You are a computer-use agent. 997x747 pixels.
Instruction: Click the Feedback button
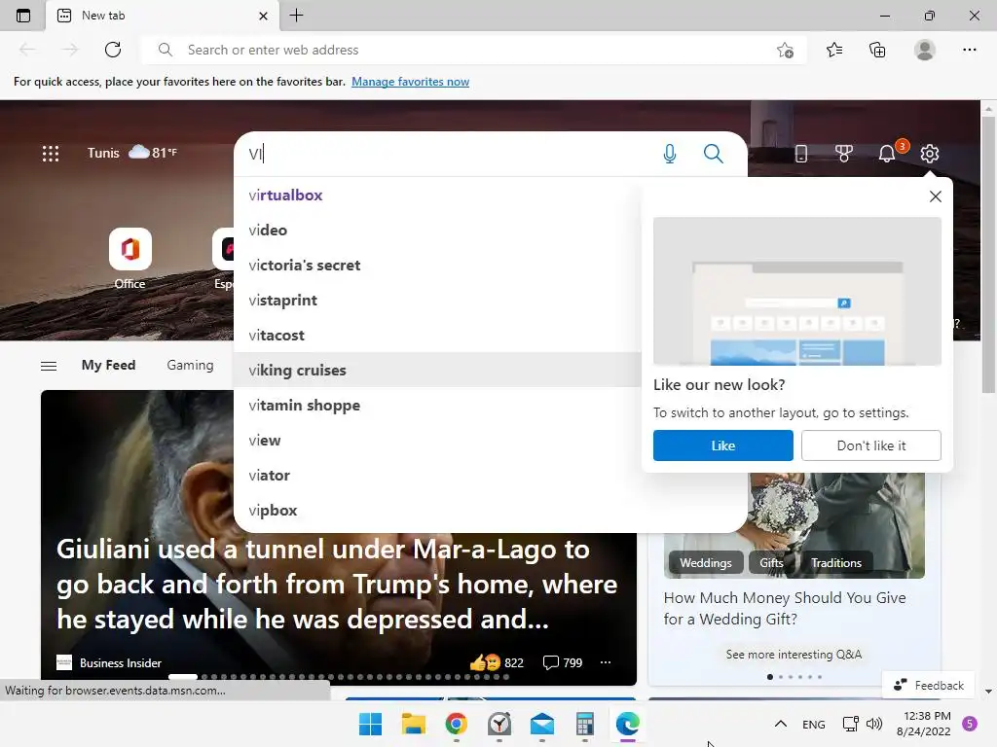point(928,685)
